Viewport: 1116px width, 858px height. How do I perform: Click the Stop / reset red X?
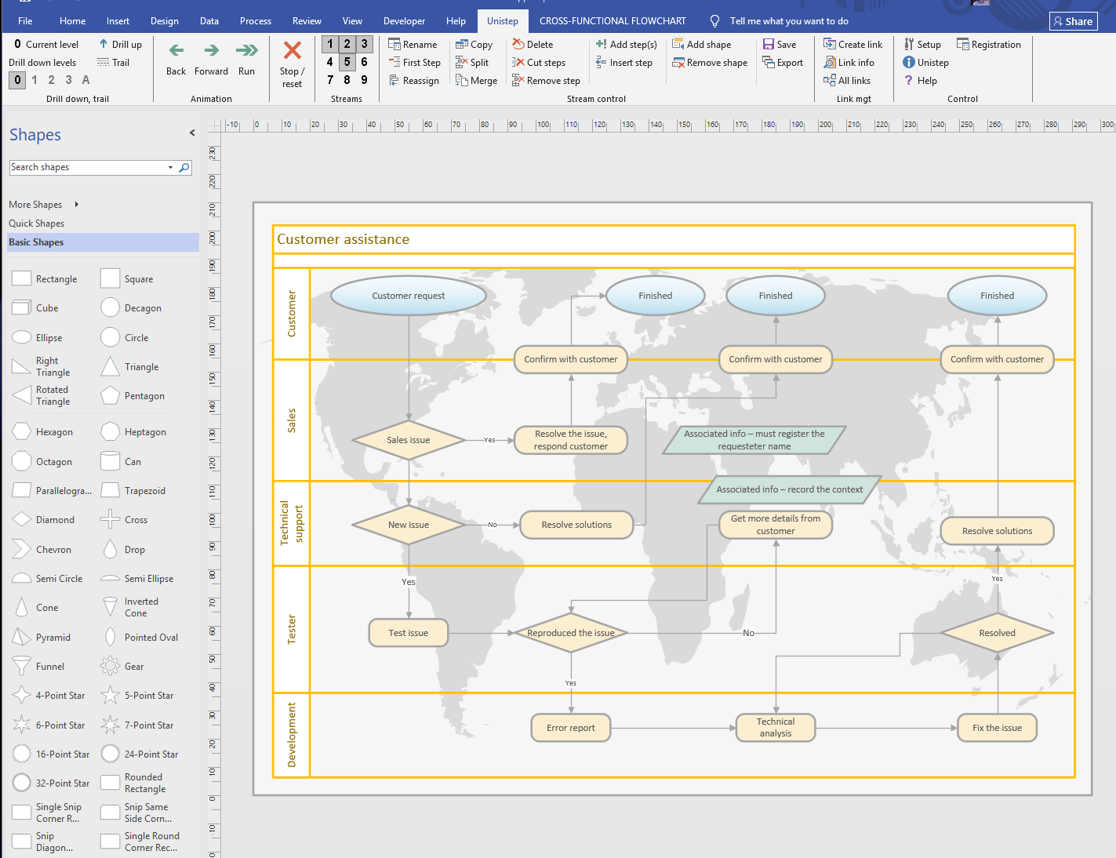(292, 51)
